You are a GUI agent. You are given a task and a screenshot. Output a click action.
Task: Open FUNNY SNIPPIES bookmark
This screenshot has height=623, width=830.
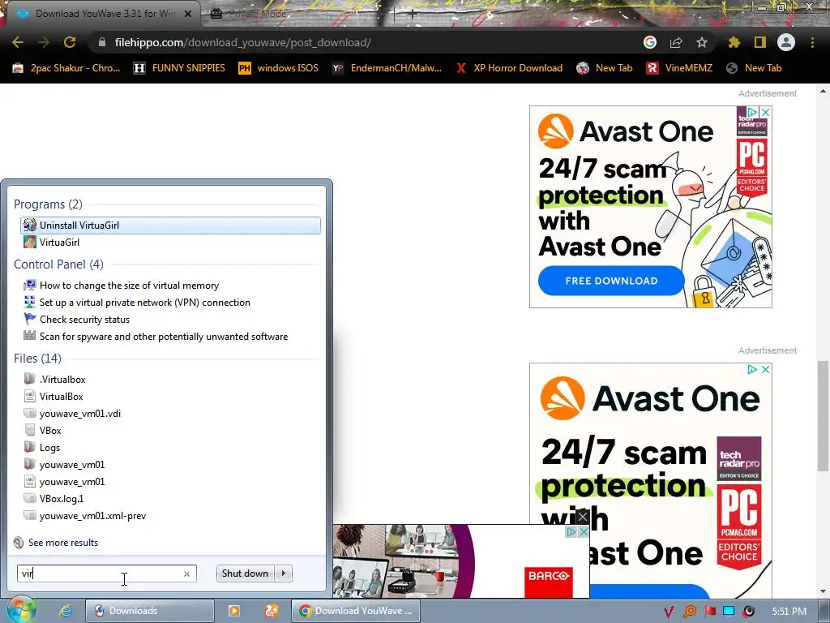pos(179,68)
